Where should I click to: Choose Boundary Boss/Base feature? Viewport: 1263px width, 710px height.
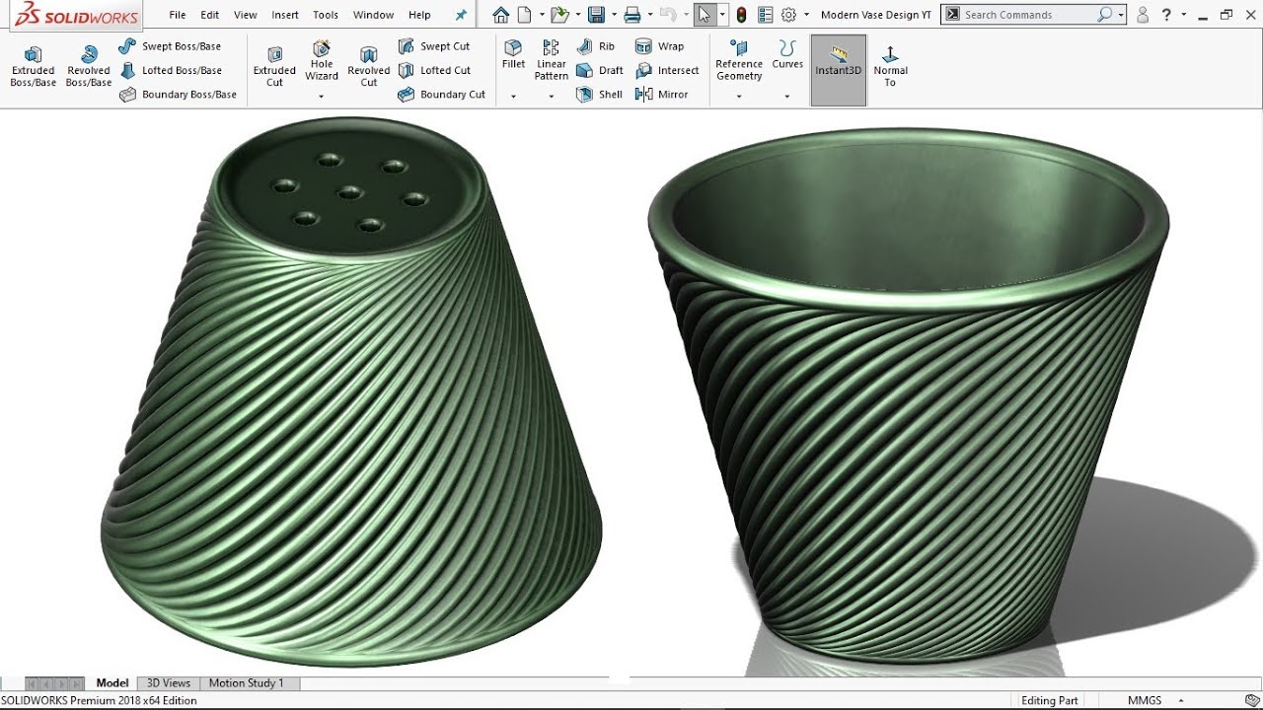pyautogui.click(x=178, y=95)
